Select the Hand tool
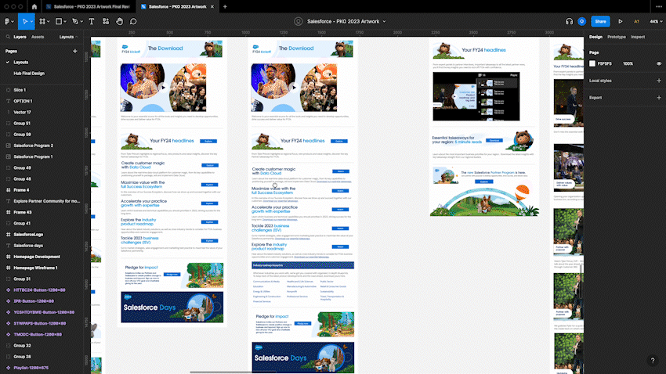 click(x=120, y=21)
